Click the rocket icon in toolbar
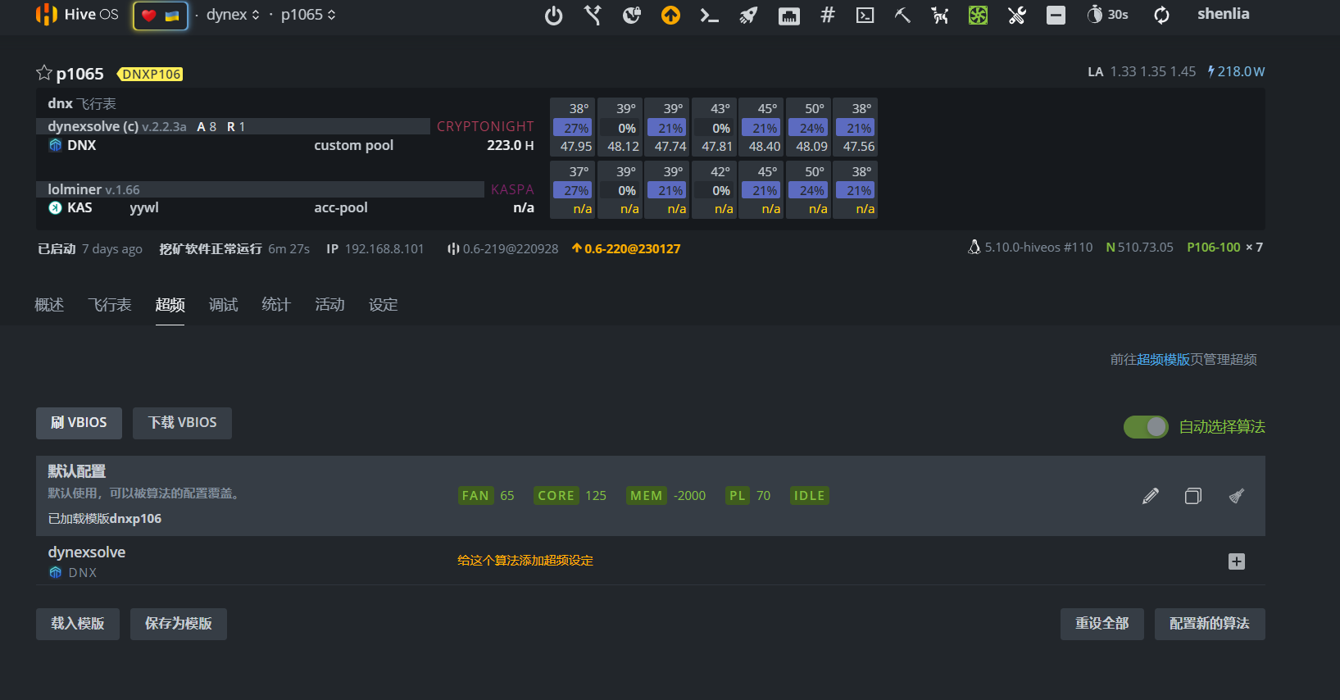1340x700 pixels. pyautogui.click(x=748, y=15)
